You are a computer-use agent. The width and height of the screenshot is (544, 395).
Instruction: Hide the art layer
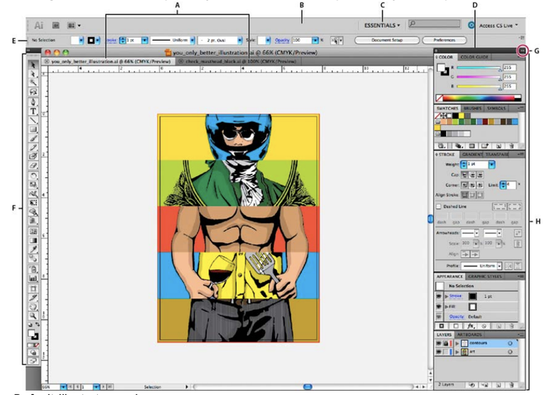click(439, 352)
